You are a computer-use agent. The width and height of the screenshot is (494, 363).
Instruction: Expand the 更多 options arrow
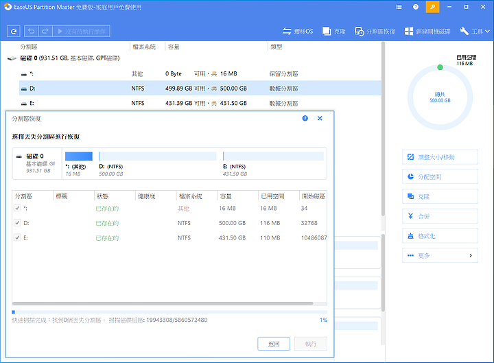click(471, 255)
